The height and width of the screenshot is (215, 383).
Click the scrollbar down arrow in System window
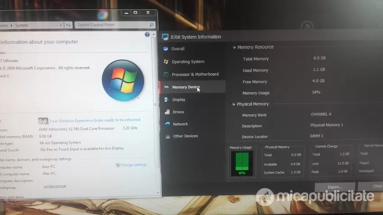pos(158,193)
